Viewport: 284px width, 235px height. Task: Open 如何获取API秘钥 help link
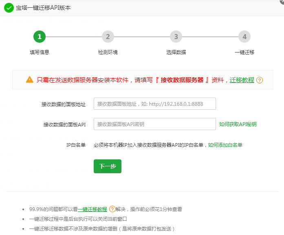pos(238,124)
